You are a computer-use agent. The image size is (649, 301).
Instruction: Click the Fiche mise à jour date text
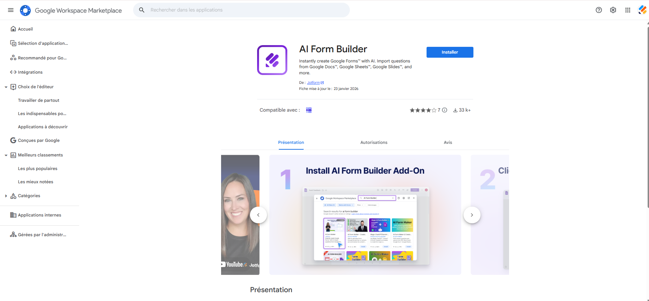tap(329, 89)
